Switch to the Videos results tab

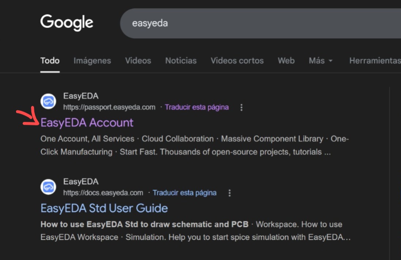(x=138, y=61)
